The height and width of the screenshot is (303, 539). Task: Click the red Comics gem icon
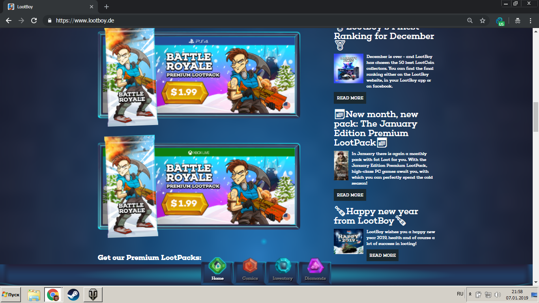(x=250, y=266)
